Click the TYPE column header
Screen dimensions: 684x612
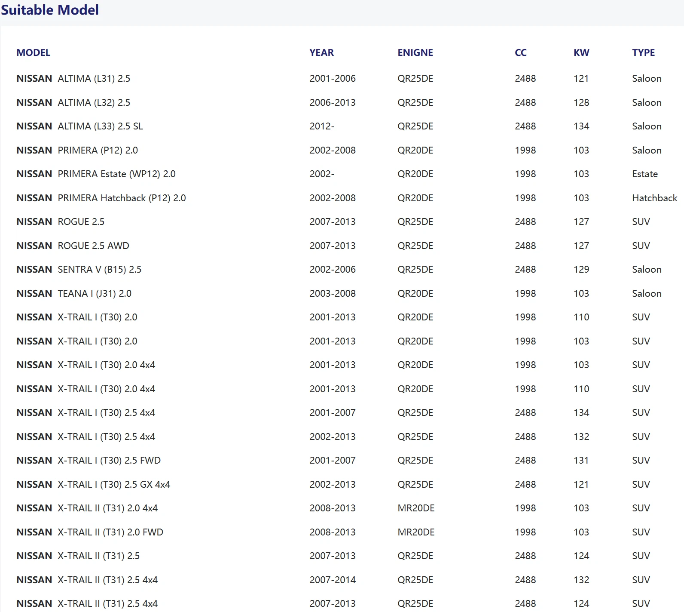643,52
